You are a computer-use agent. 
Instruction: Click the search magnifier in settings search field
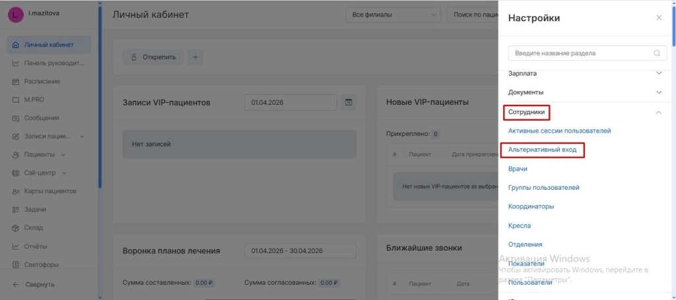656,53
